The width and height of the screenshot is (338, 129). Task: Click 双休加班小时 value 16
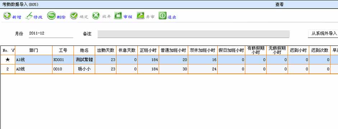pyautogui.click(x=203, y=60)
